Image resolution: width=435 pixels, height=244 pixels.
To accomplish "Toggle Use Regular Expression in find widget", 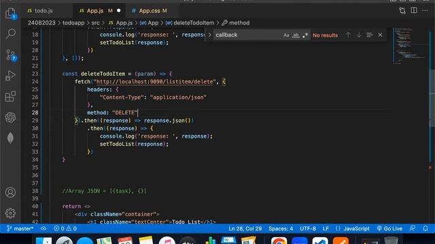I will point(305,35).
